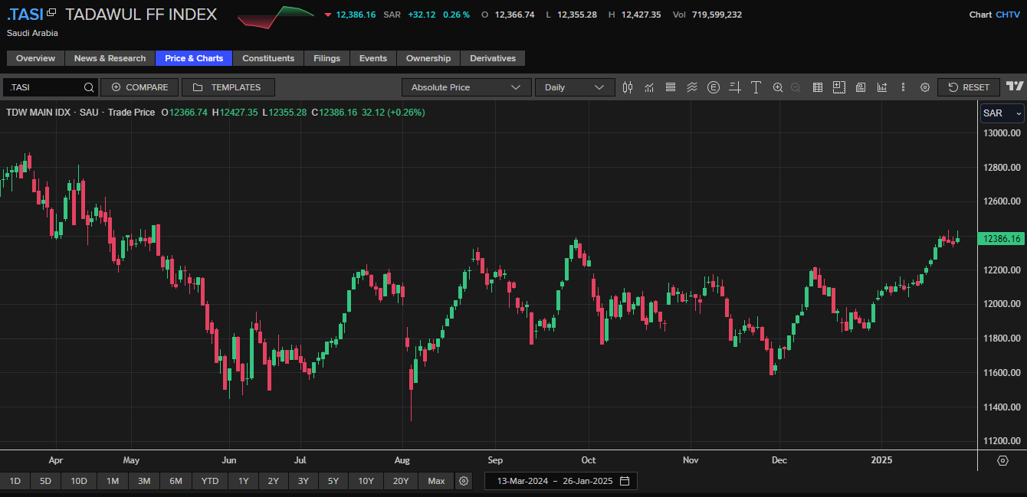This screenshot has height=497, width=1027.
Task: Switch to the Constituents tab
Action: 268,58
